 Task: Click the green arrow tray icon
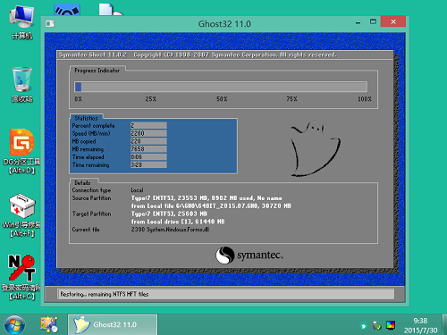coord(363,326)
